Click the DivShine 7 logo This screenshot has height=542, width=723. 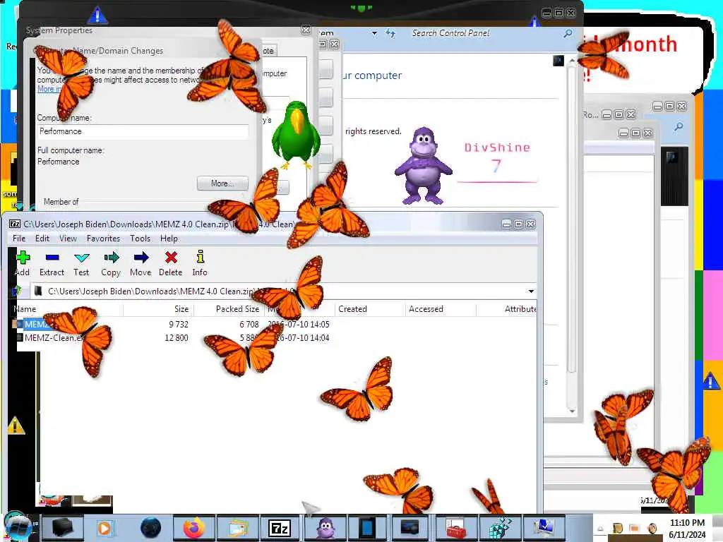[497, 161]
